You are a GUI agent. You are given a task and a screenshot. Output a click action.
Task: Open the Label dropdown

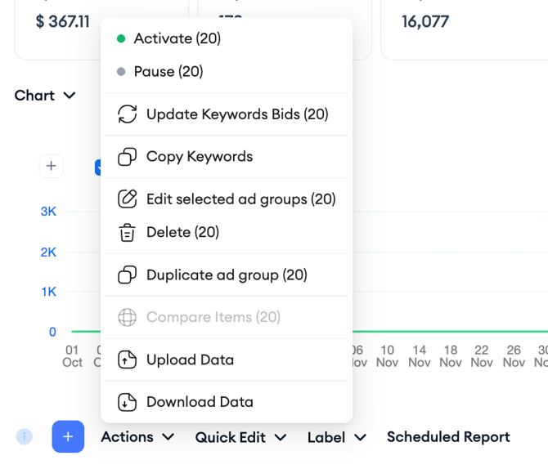click(336, 437)
